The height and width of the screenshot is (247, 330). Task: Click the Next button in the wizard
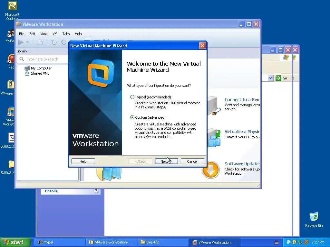[166, 161]
